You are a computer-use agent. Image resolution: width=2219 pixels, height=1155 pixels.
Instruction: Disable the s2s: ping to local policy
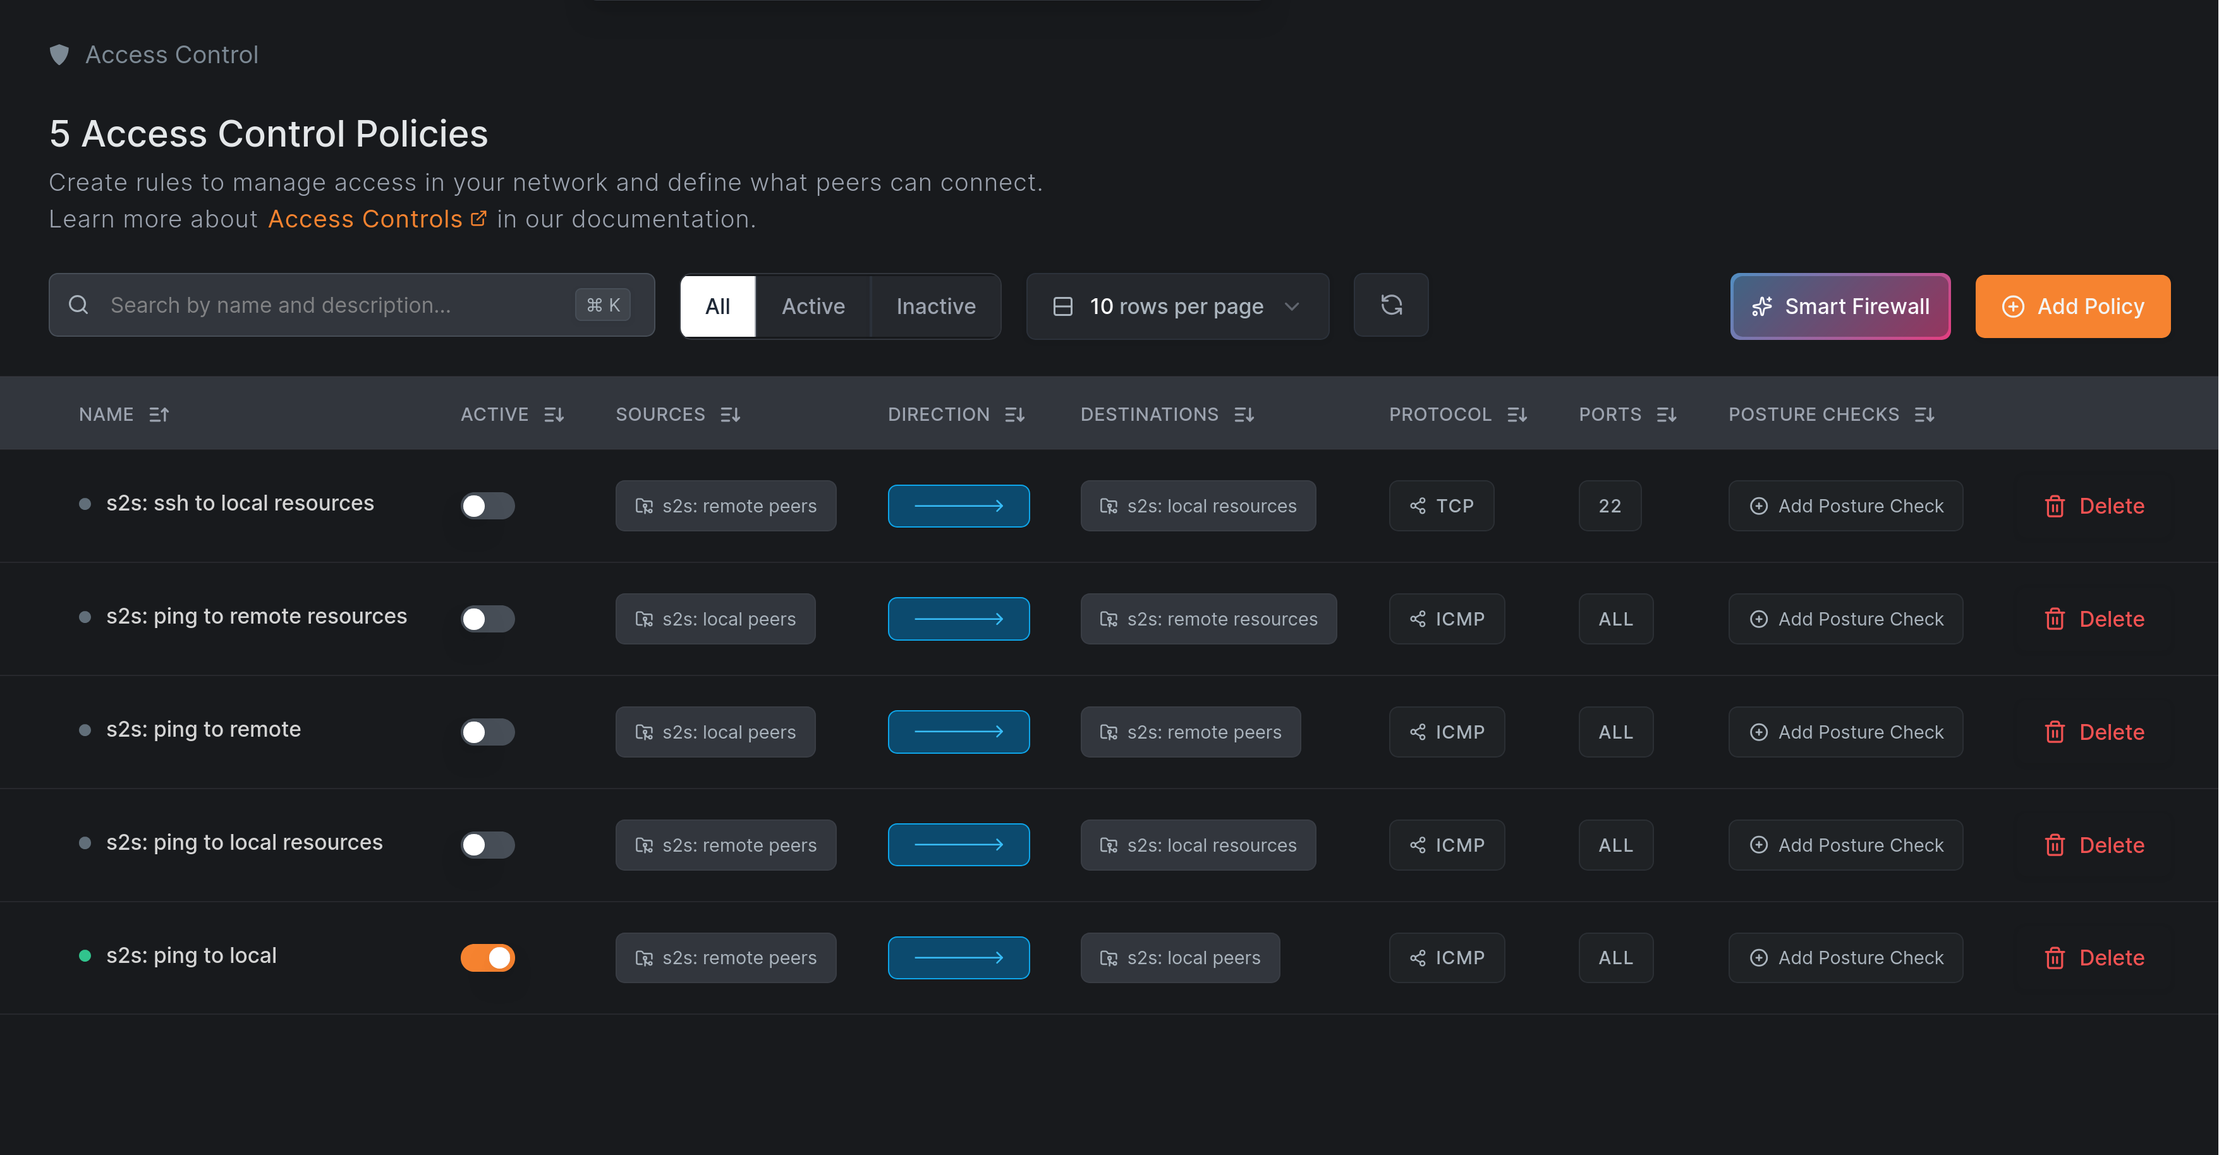click(x=487, y=957)
